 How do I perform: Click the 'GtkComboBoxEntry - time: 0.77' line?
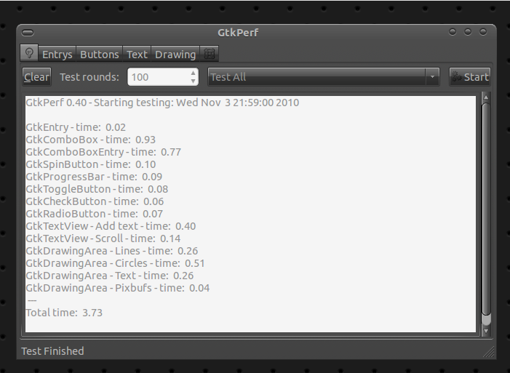click(x=103, y=152)
